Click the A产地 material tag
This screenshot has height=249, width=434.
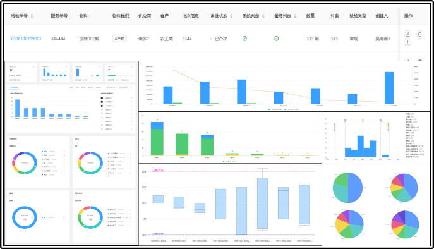click(119, 39)
